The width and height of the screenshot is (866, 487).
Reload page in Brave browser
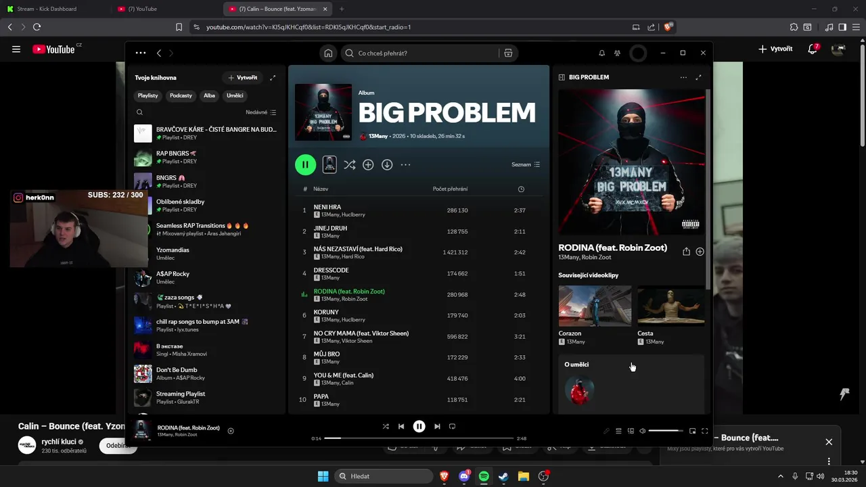pos(37,27)
